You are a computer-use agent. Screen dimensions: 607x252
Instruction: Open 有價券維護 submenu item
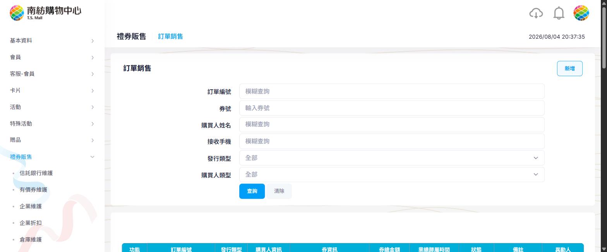pos(33,190)
